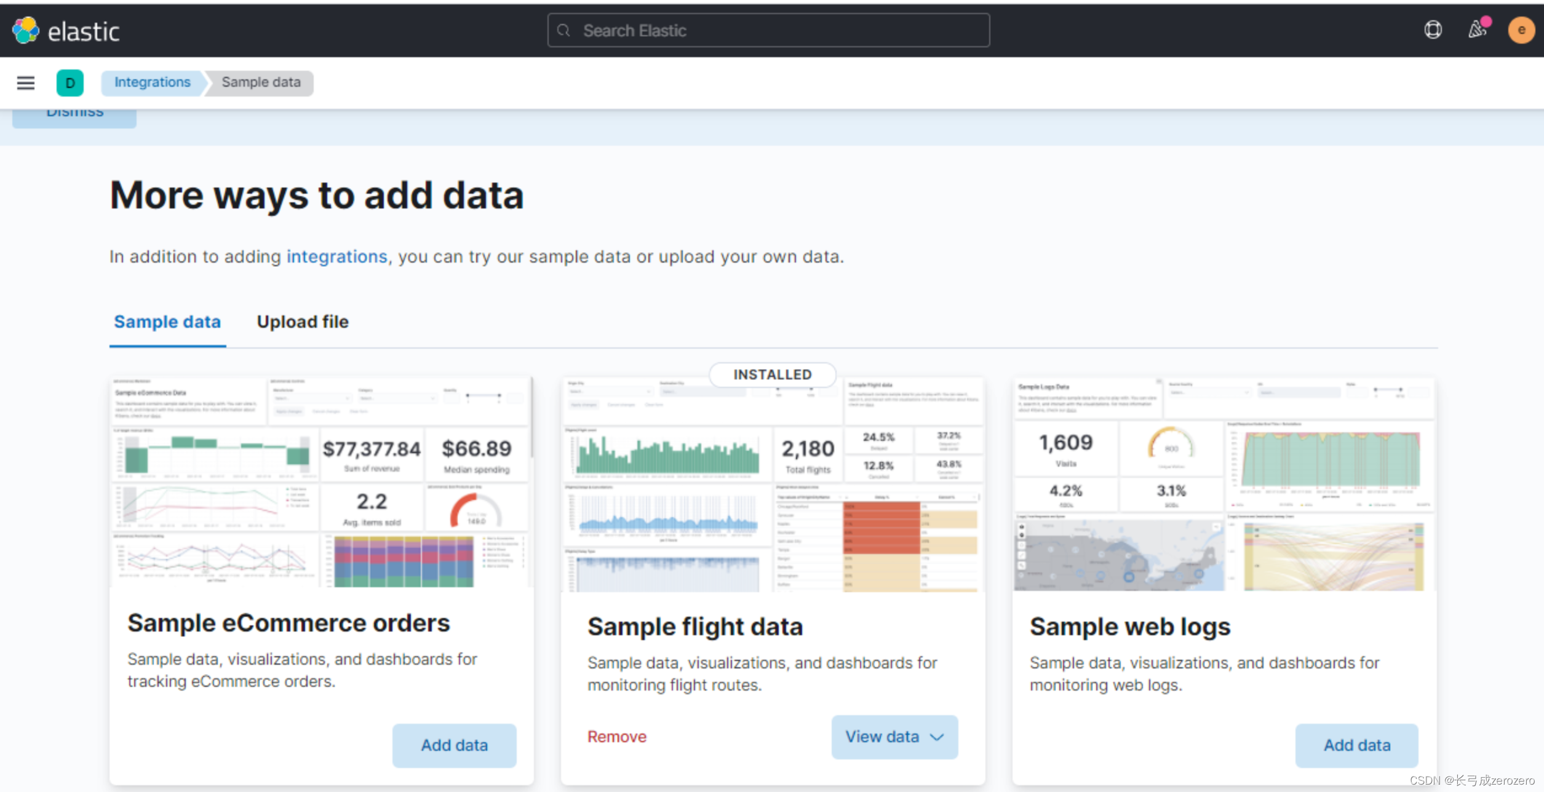Focus the Search Elastic field
1544x792 pixels.
[x=768, y=30]
